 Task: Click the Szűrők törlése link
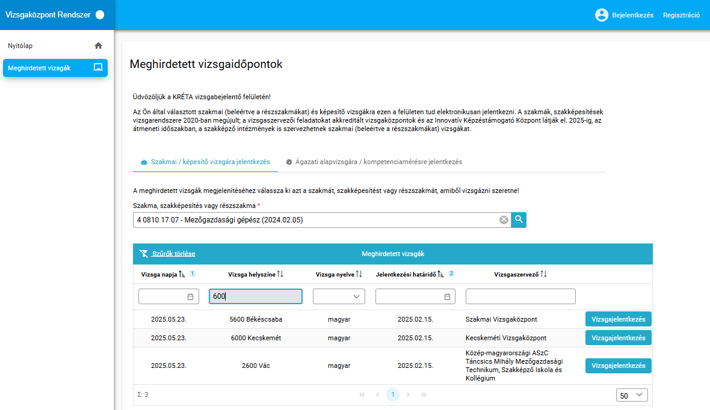click(x=173, y=254)
